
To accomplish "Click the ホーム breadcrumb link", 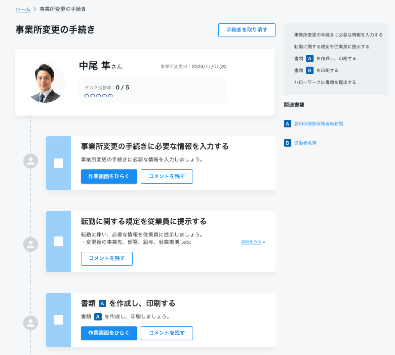I will [23, 9].
